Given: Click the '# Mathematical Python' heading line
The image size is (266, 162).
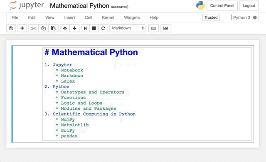Looking at the screenshot, I should pyautogui.click(x=91, y=52).
